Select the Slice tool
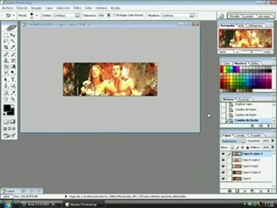The image size is (277, 208). click(x=13, y=47)
